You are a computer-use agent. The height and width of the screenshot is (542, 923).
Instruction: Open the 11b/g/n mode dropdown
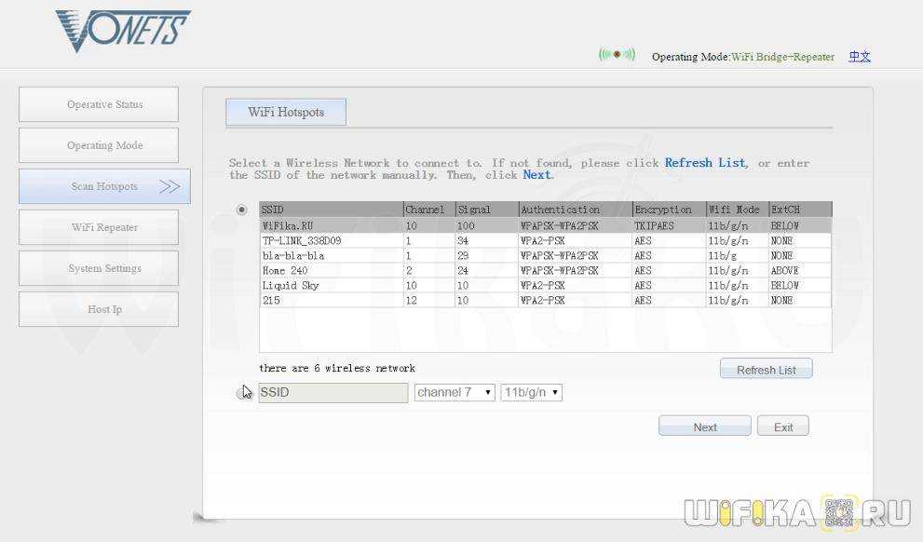(x=531, y=393)
